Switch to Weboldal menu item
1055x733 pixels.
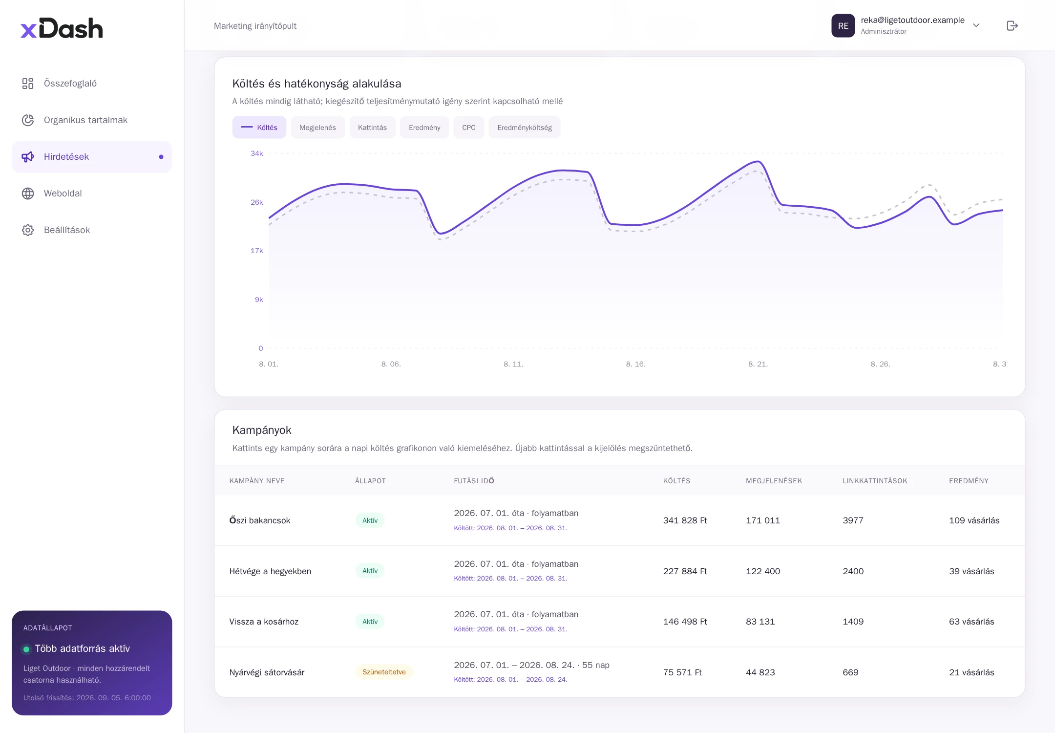coord(92,194)
